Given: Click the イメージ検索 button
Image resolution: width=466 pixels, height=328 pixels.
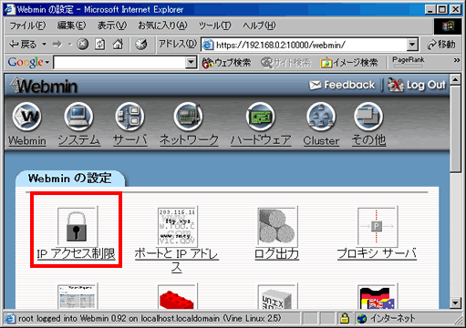Looking at the screenshot, I should [349, 63].
